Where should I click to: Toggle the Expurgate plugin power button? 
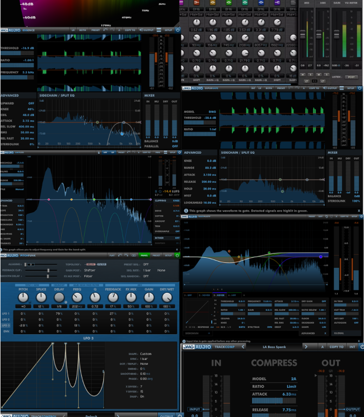(360, 88)
